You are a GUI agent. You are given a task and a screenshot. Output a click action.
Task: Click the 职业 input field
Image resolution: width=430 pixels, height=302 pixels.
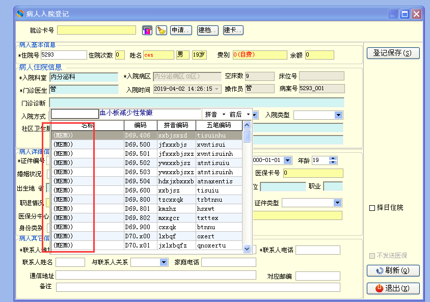pyautogui.click(x=333, y=186)
